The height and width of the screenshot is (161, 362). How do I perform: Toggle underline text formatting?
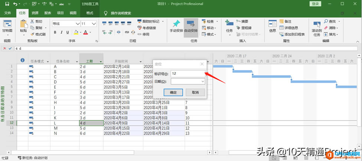click(x=68, y=32)
